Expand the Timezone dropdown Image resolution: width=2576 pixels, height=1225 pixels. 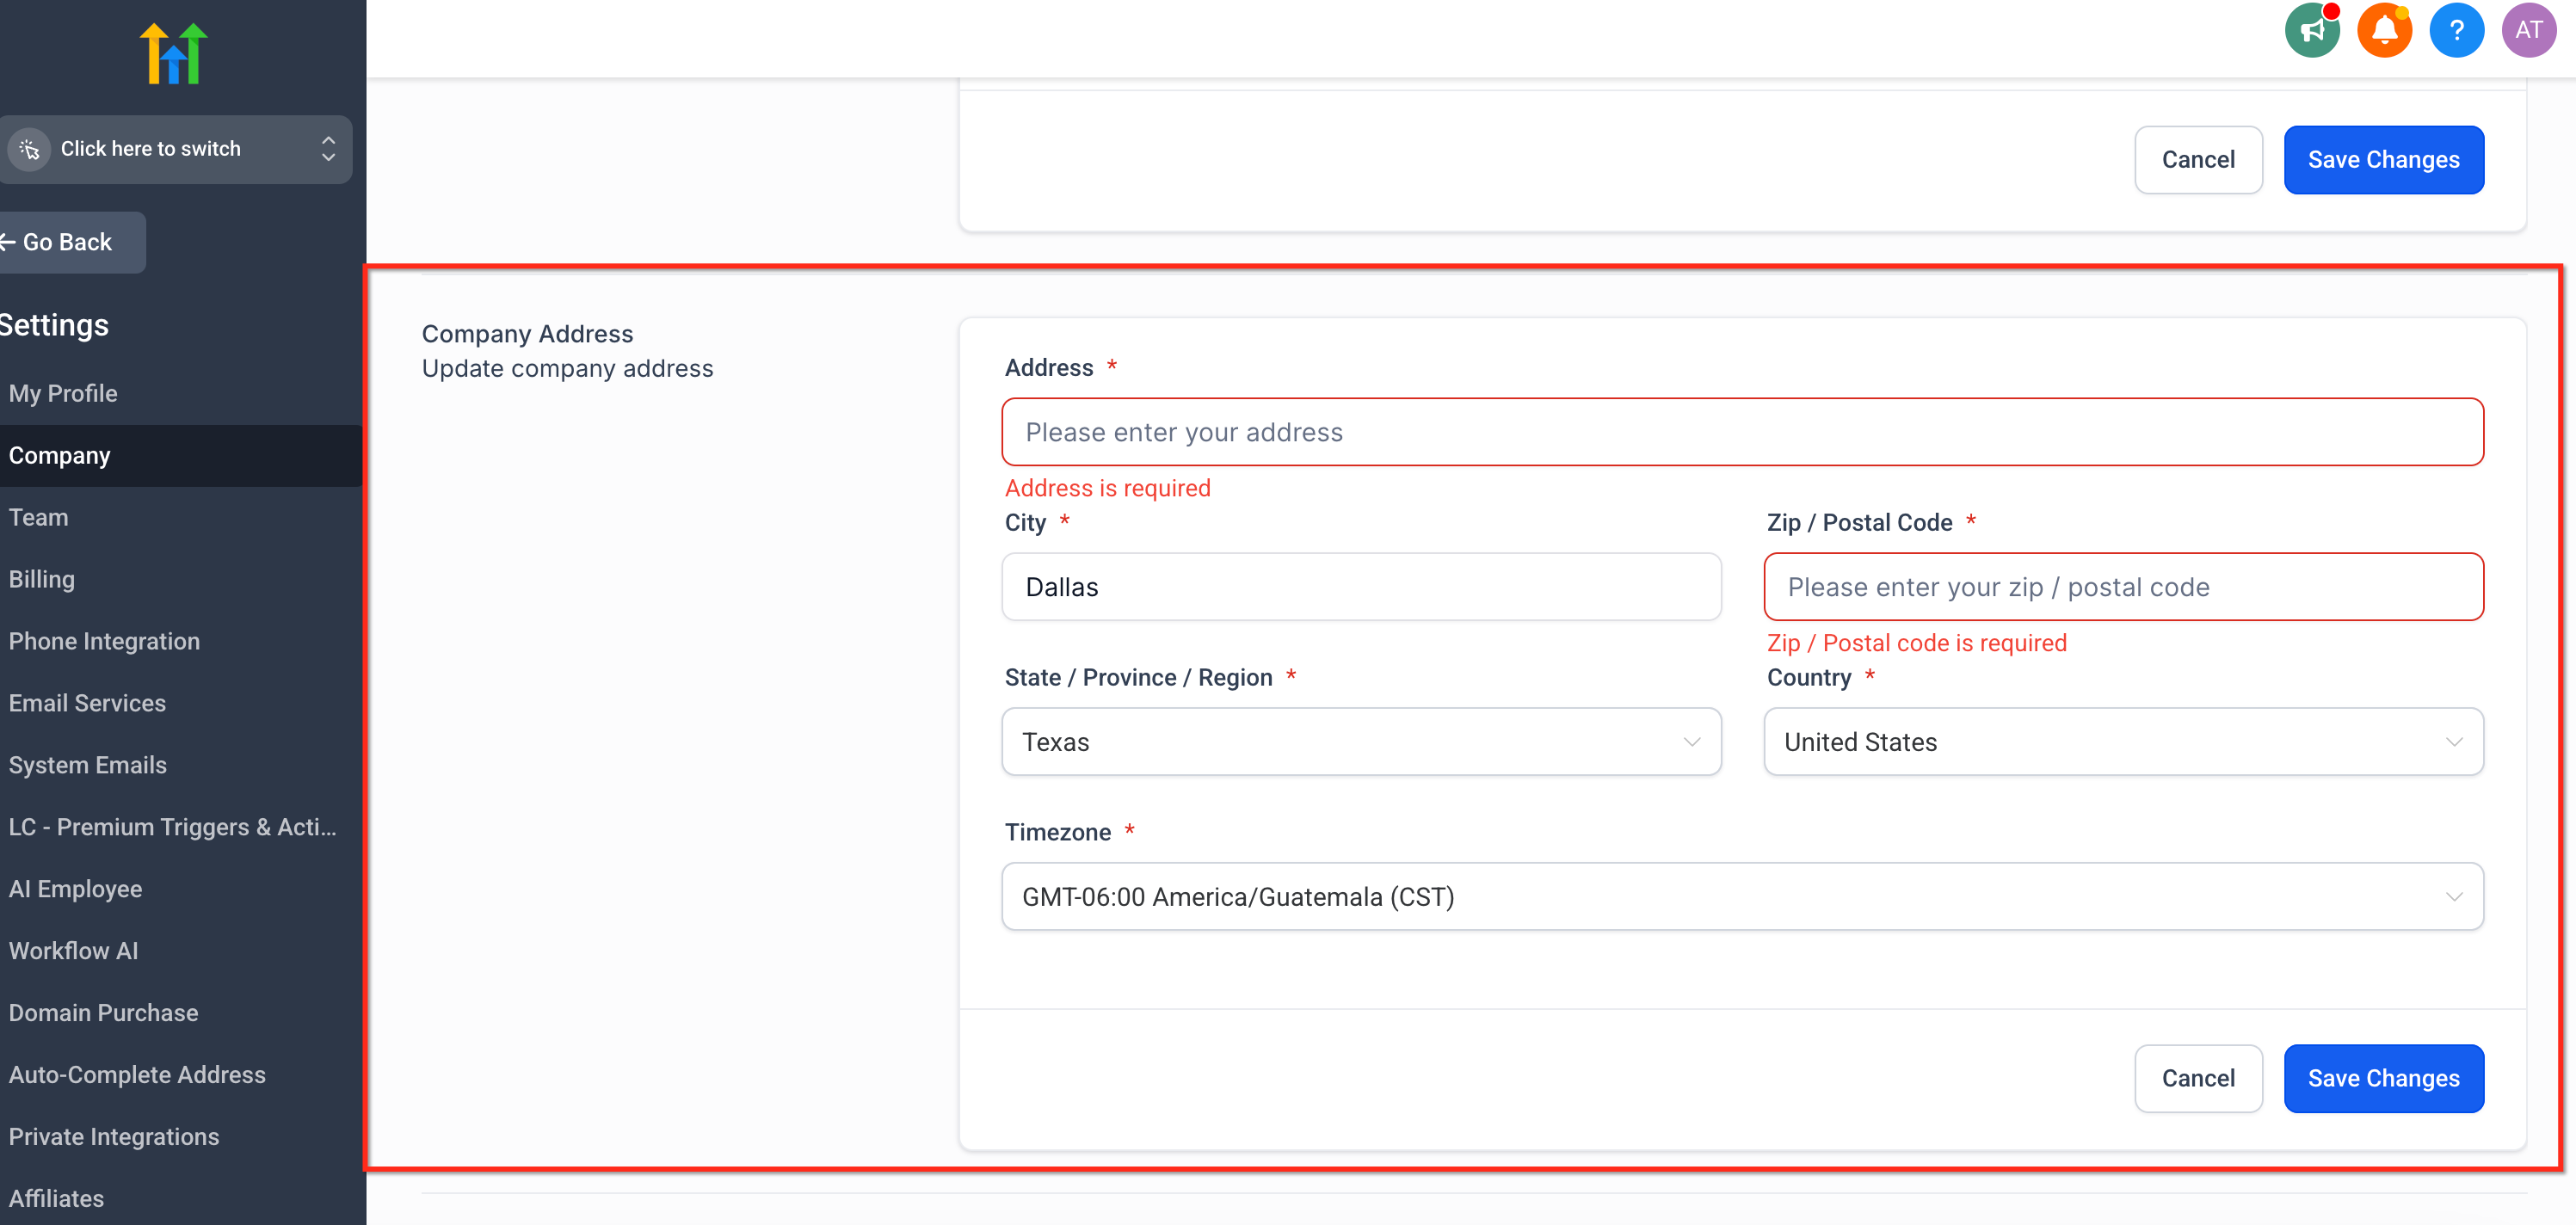[x=1741, y=897]
